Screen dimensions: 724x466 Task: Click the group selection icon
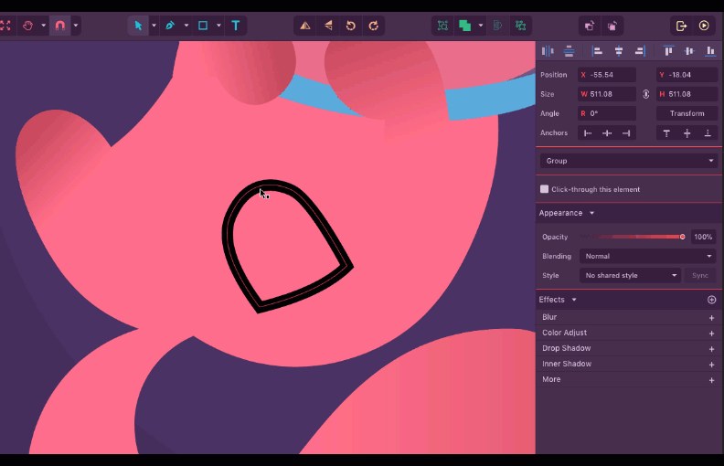pos(442,26)
